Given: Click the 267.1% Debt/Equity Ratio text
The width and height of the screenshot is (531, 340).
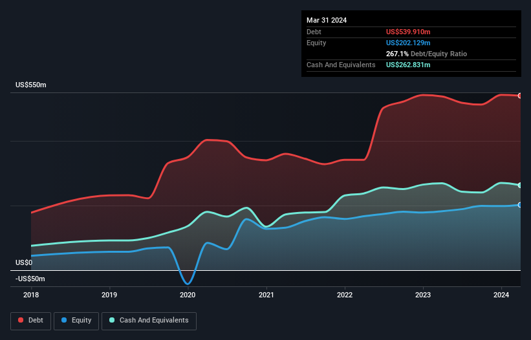Looking at the screenshot, I should point(426,54).
